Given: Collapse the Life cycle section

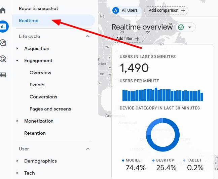Looking at the screenshot, I should click(88, 36).
